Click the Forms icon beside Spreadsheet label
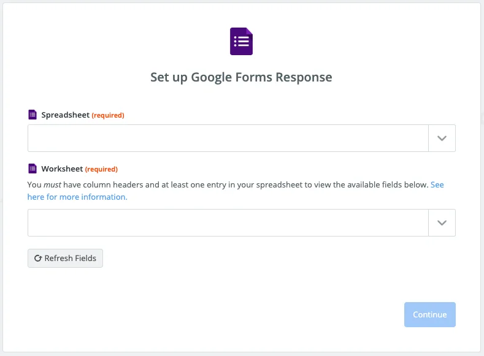This screenshot has height=356, width=484. coord(33,115)
